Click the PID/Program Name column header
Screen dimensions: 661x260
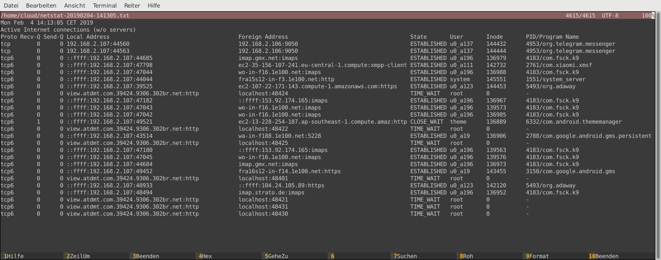tap(552, 37)
